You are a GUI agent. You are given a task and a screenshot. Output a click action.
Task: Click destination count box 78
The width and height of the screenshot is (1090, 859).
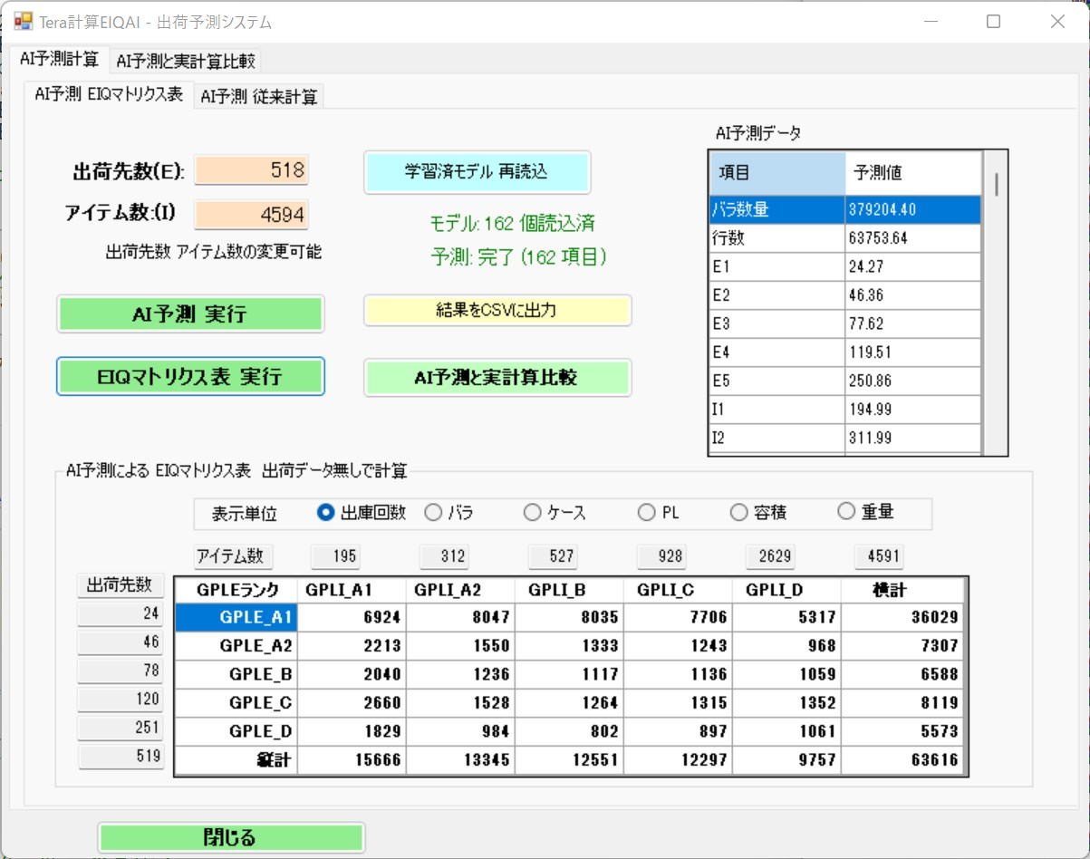click(x=121, y=671)
